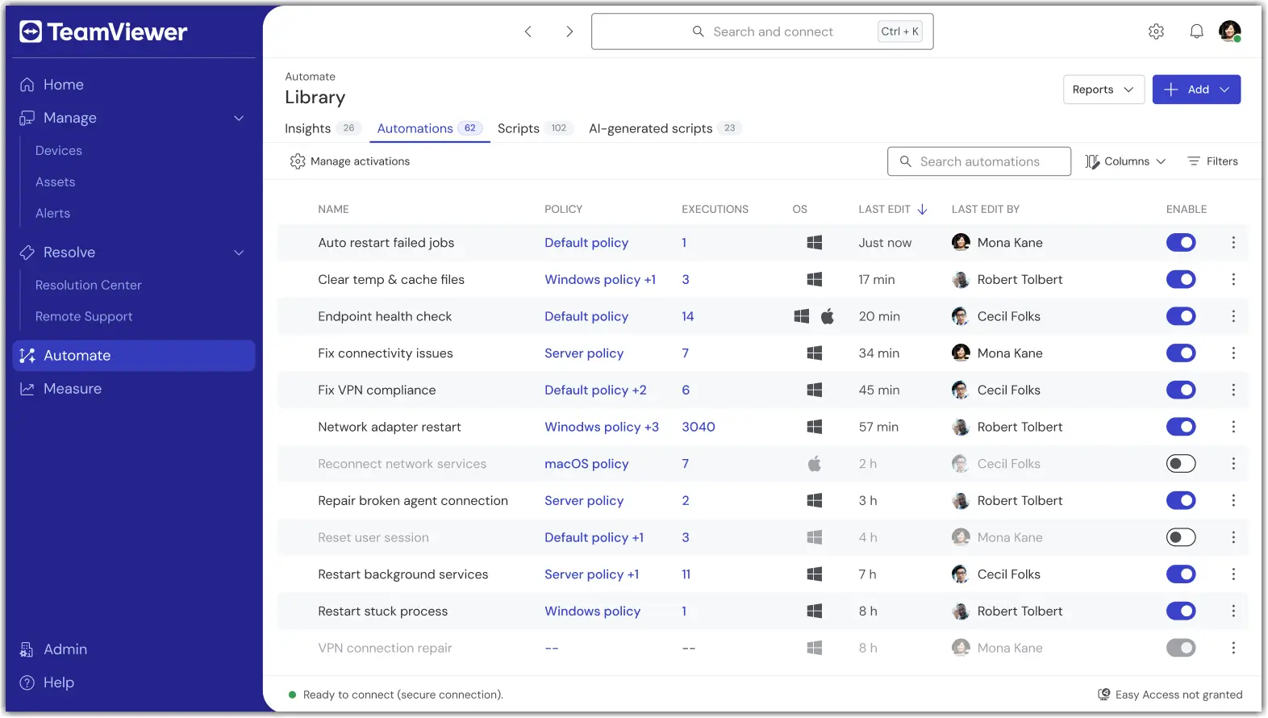
Task: Click the Search and connect box
Action: (x=762, y=31)
